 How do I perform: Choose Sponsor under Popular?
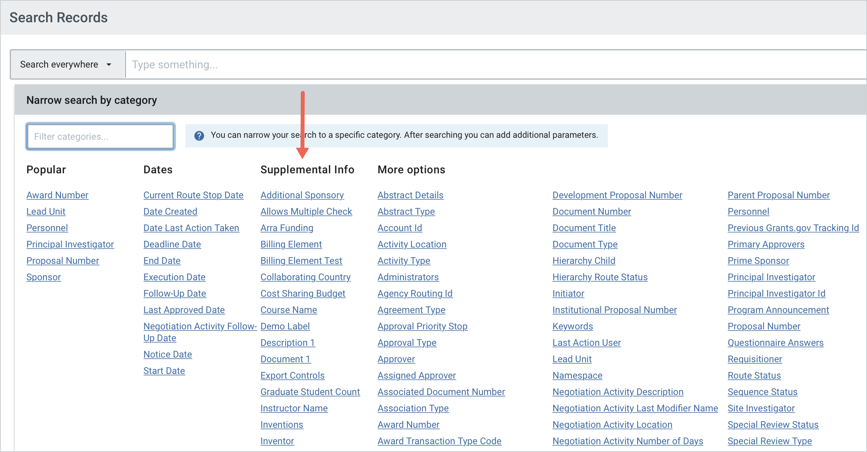[44, 277]
